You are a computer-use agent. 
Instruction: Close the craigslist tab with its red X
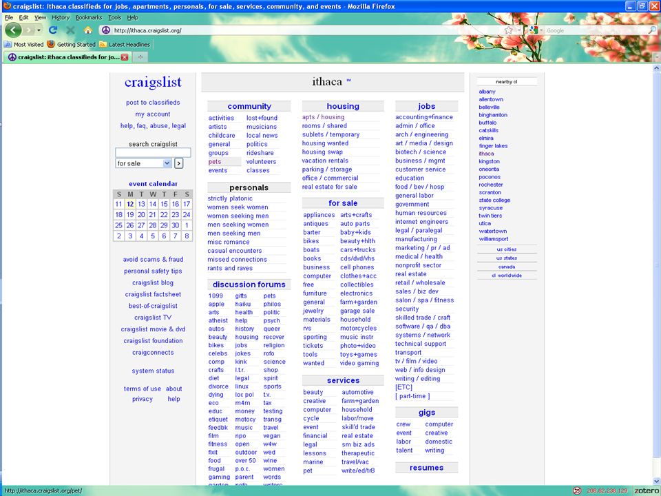point(125,57)
